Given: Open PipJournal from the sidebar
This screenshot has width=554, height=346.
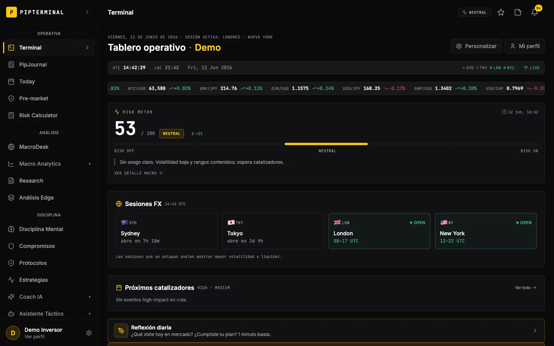Looking at the screenshot, I should click(49, 65).
